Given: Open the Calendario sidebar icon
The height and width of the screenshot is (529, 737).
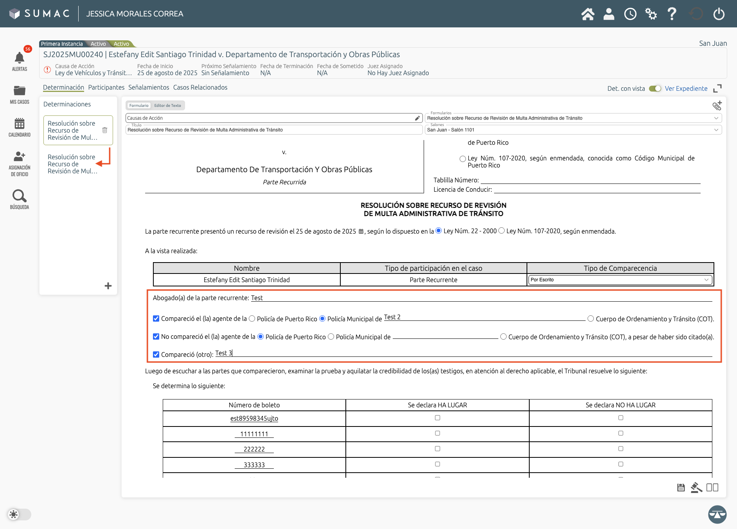Looking at the screenshot, I should 20,124.
